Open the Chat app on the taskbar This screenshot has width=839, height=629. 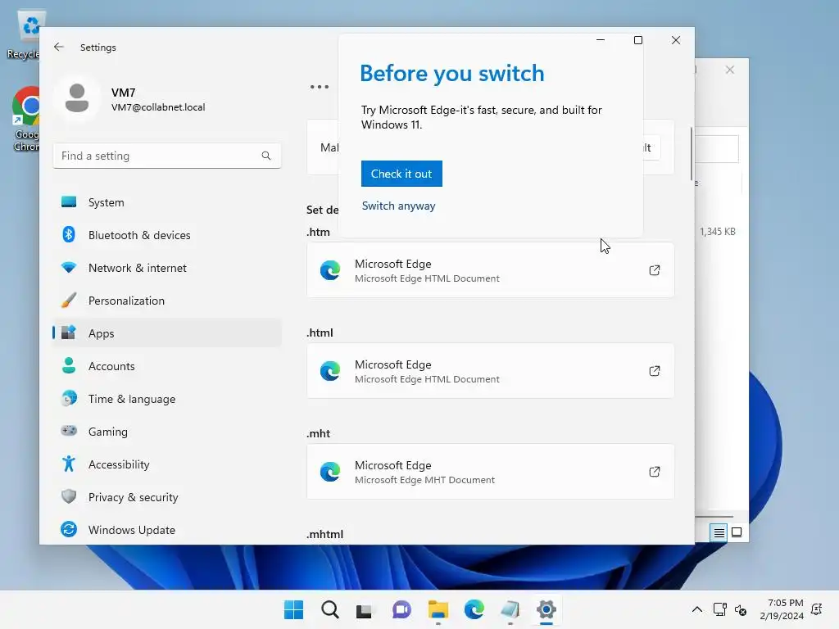(401, 609)
